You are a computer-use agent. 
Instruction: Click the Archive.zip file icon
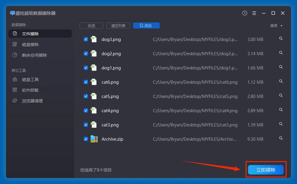click(94, 139)
